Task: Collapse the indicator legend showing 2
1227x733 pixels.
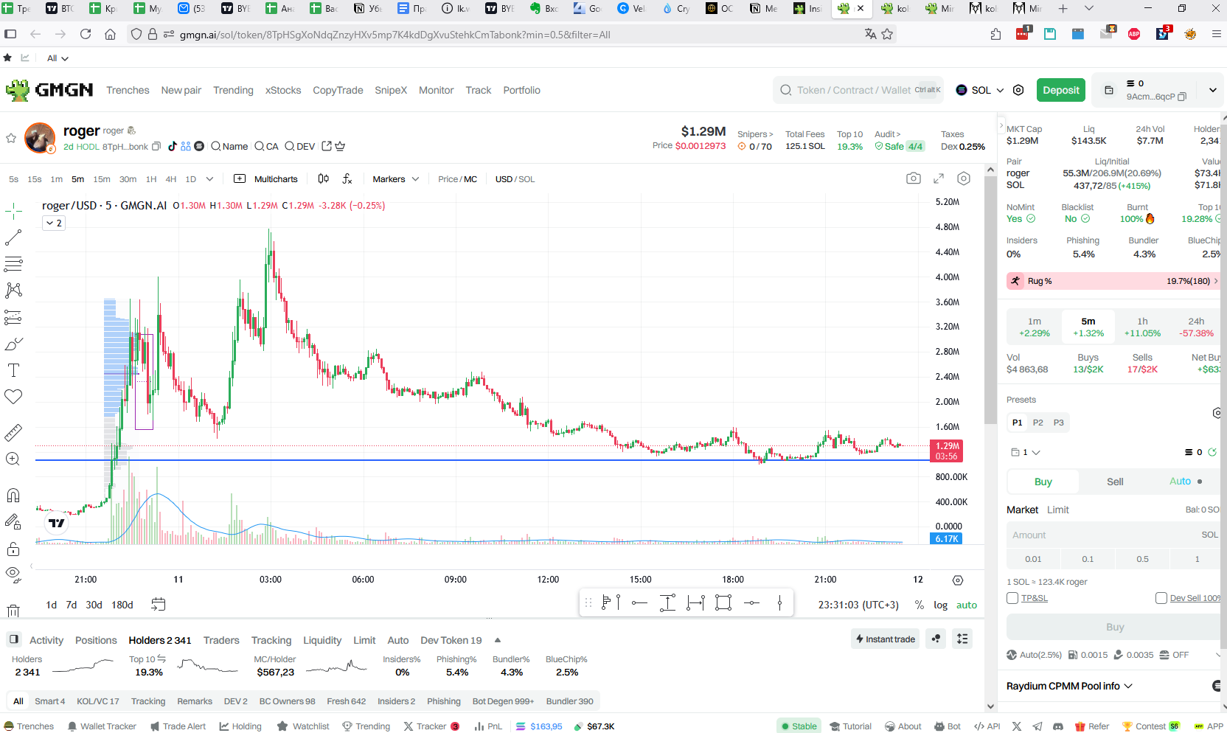Action: [x=54, y=223]
